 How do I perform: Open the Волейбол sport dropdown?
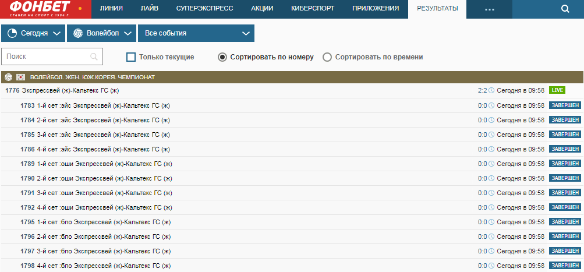pos(101,33)
